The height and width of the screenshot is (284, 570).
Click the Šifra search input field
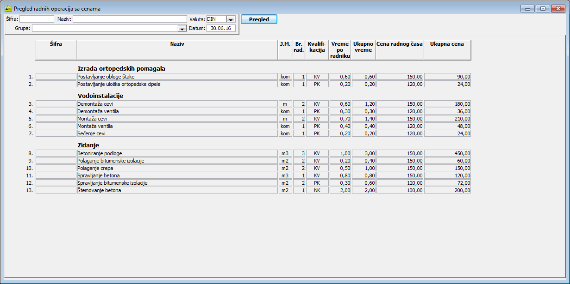coord(37,19)
